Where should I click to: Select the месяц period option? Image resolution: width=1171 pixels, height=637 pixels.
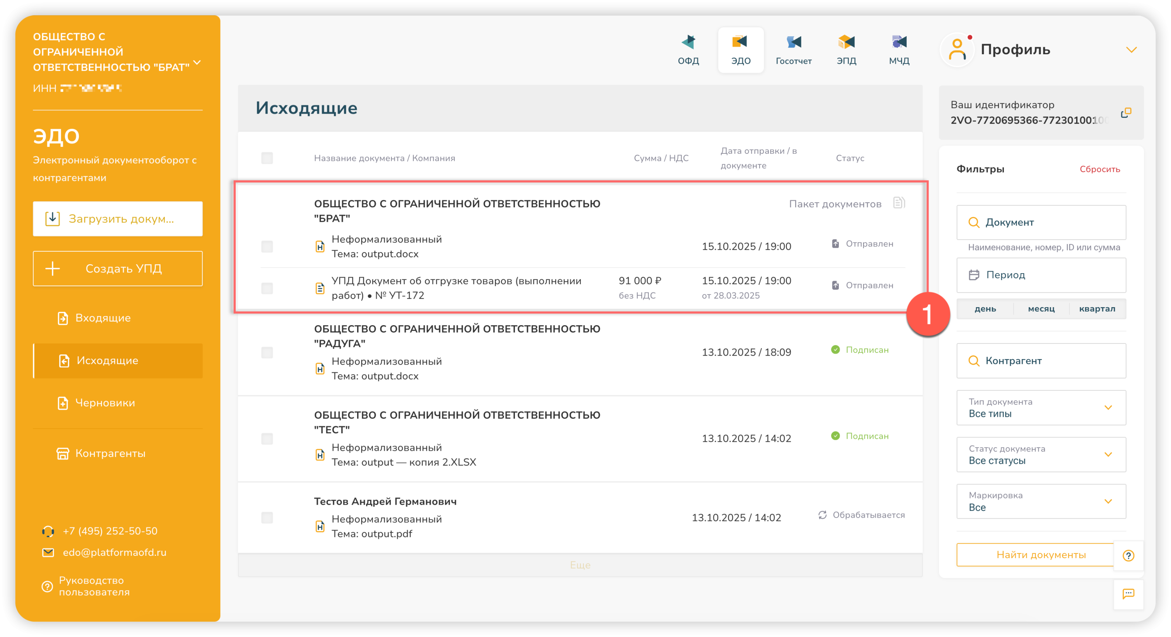(x=1041, y=309)
